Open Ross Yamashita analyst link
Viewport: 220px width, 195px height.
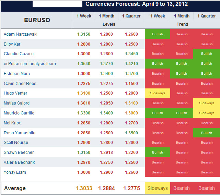tap(20, 133)
